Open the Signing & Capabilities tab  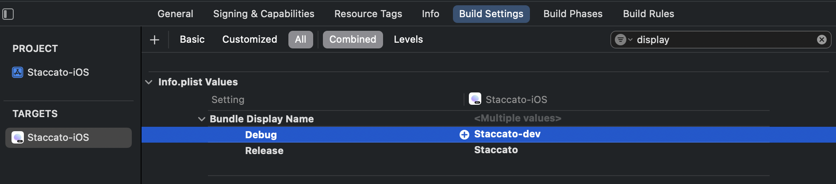coord(264,14)
